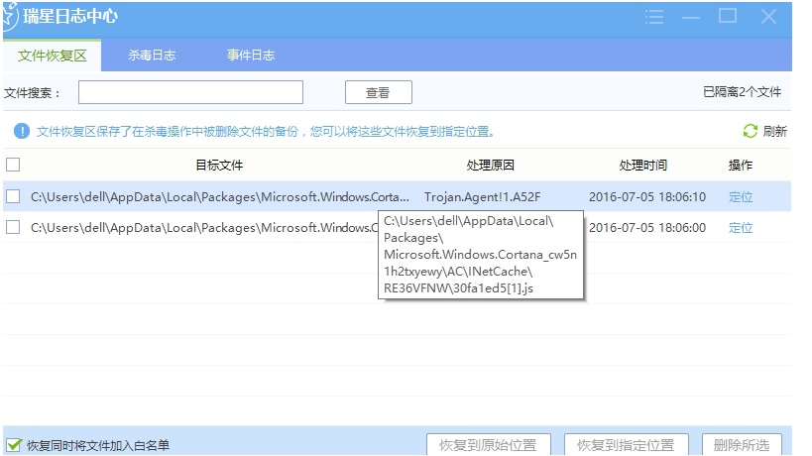Screen dimensions: 812x456
Task: Open the title bar menu icon
Action: tap(654, 17)
